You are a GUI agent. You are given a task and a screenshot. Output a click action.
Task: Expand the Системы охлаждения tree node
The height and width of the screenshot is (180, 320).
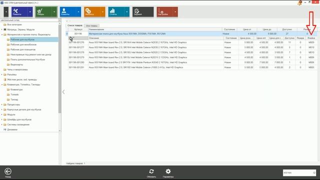[x=2, y=124]
